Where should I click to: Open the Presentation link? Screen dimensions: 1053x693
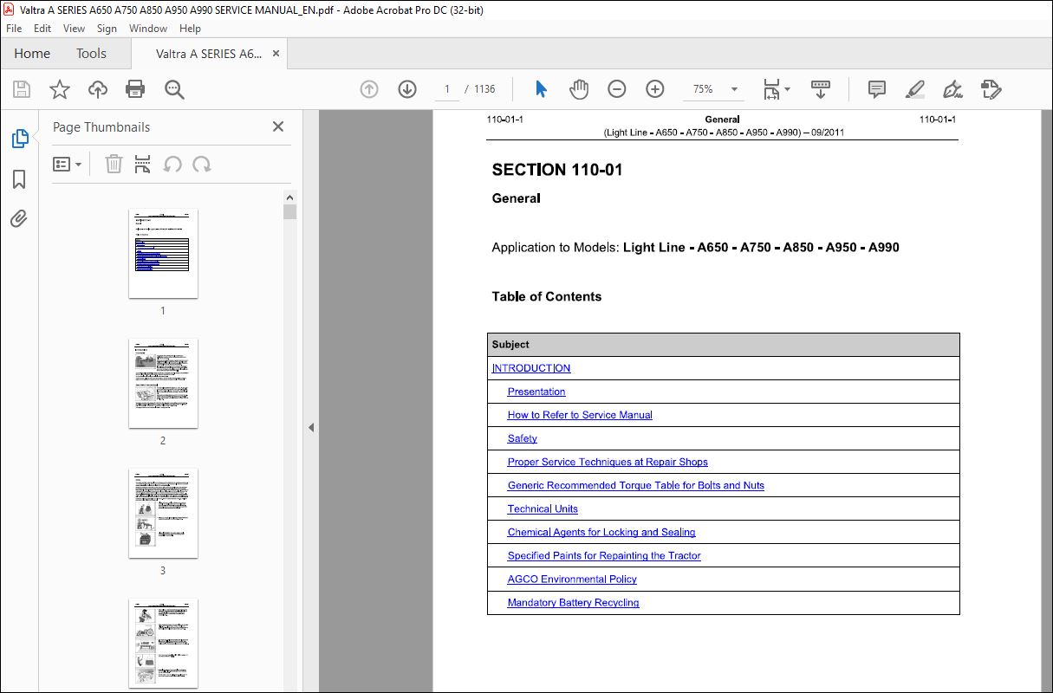click(x=536, y=392)
